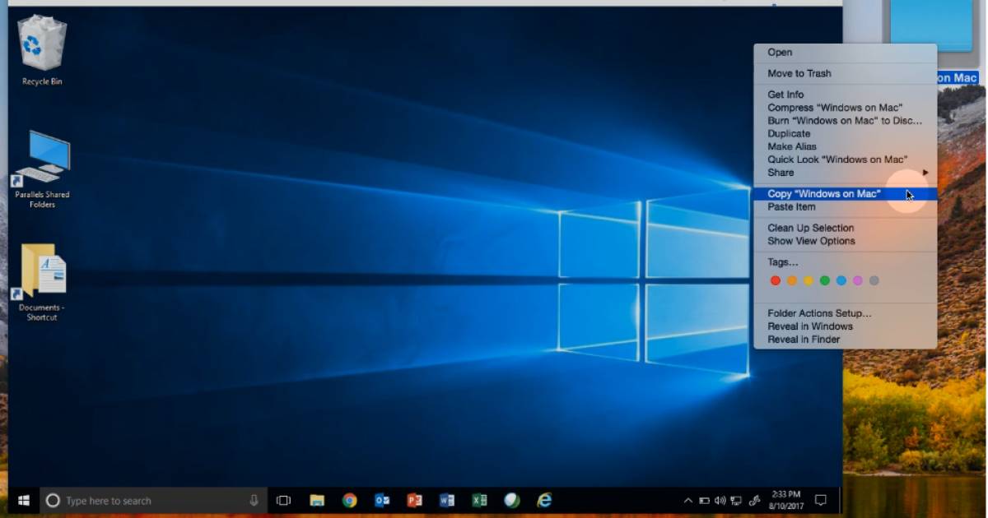Apply the purple tag color

(857, 281)
